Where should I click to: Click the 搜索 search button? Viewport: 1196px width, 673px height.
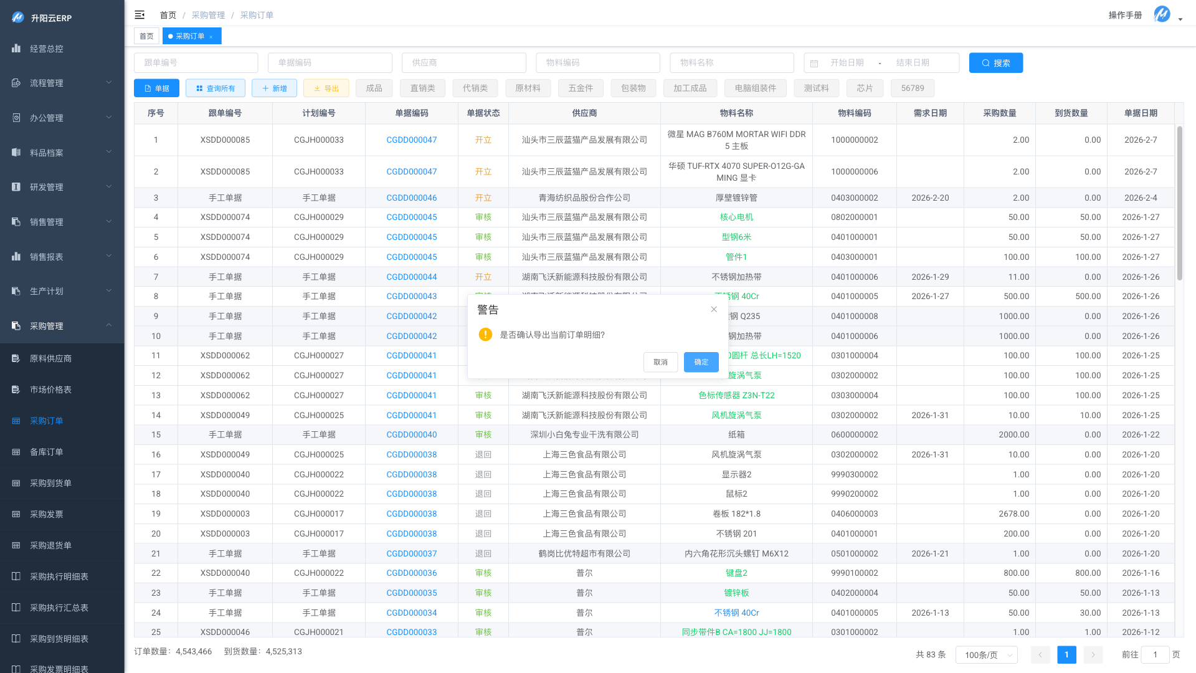pos(995,63)
